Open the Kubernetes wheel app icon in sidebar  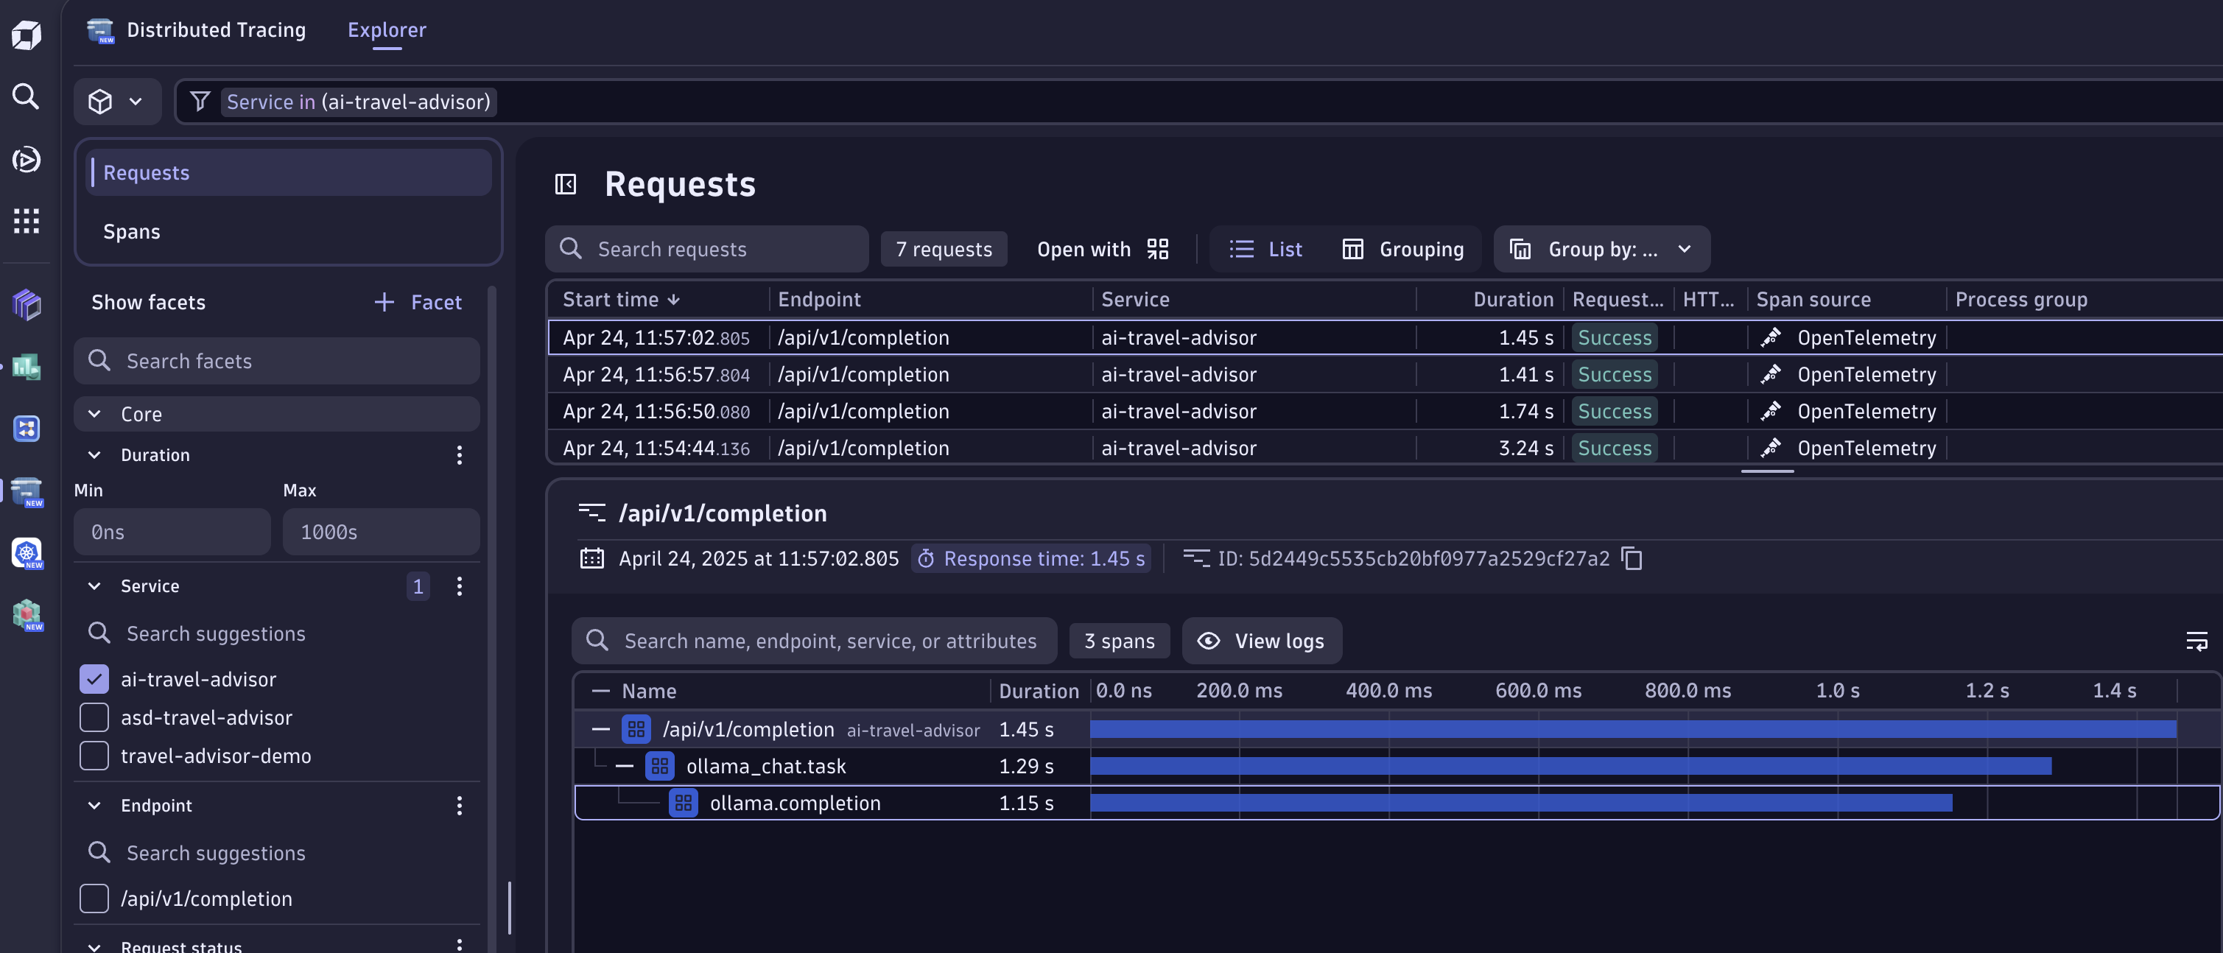pos(27,552)
